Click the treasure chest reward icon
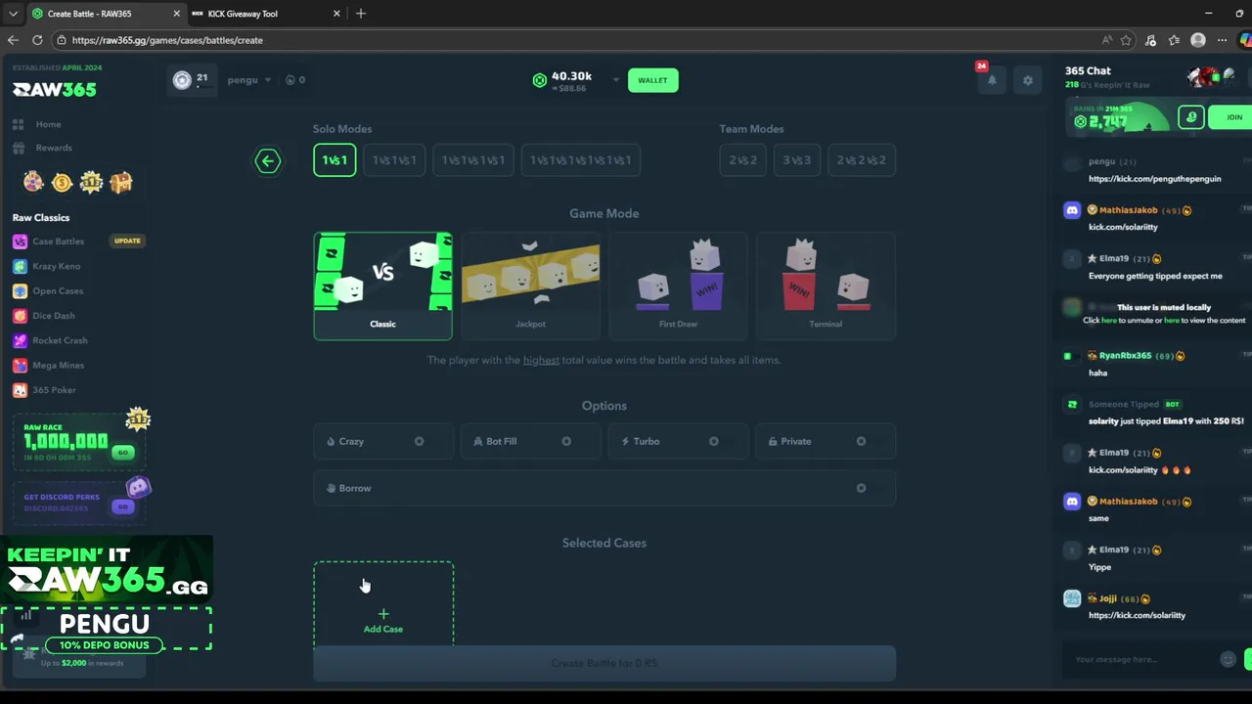The height and width of the screenshot is (704, 1252). coord(120,182)
